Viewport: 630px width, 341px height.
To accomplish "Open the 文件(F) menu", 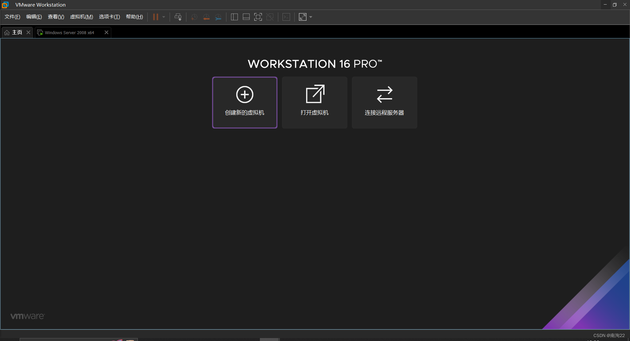I will (x=12, y=17).
